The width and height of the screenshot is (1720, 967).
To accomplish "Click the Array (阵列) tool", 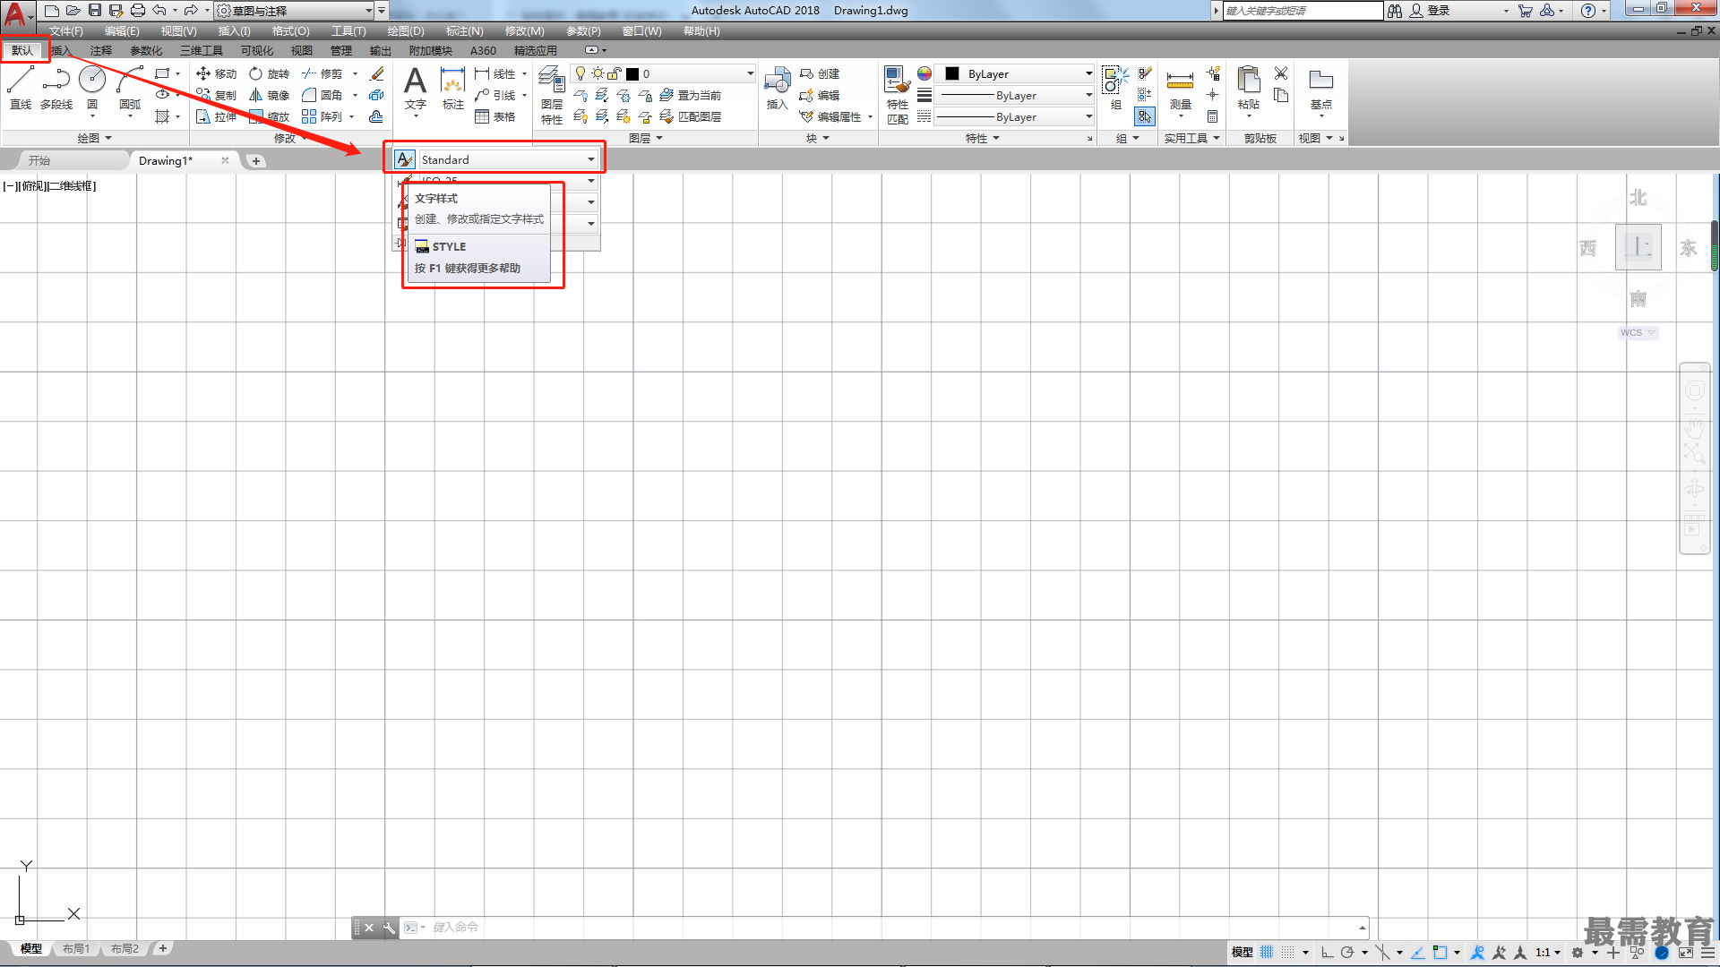I will [322, 116].
